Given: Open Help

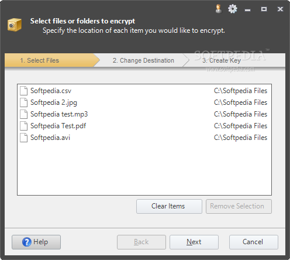Looking at the screenshot, I should tap(36, 242).
